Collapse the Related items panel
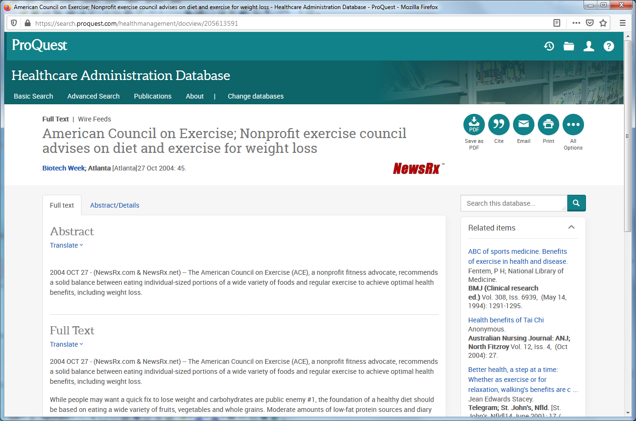The image size is (636, 421). pos(571,227)
